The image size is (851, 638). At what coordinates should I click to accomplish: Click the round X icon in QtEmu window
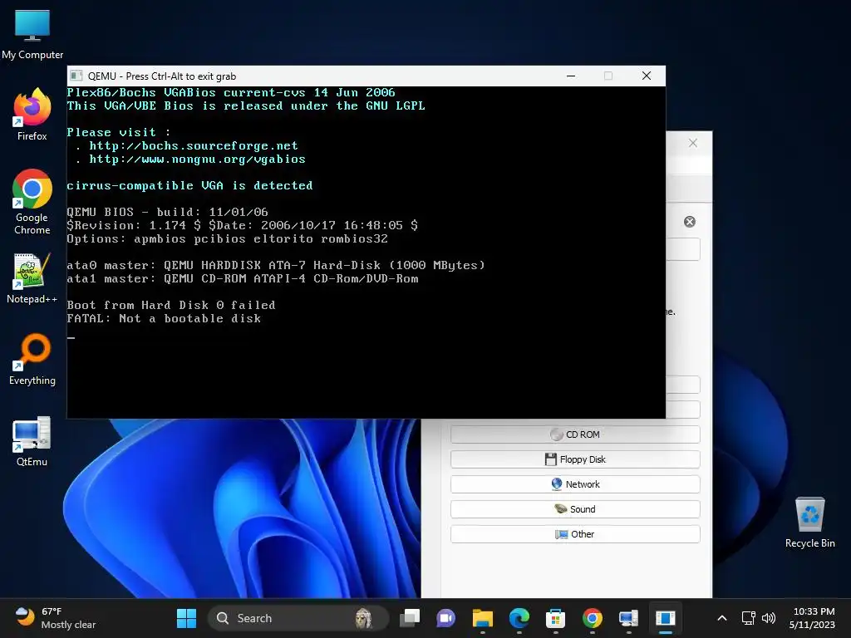coord(690,221)
